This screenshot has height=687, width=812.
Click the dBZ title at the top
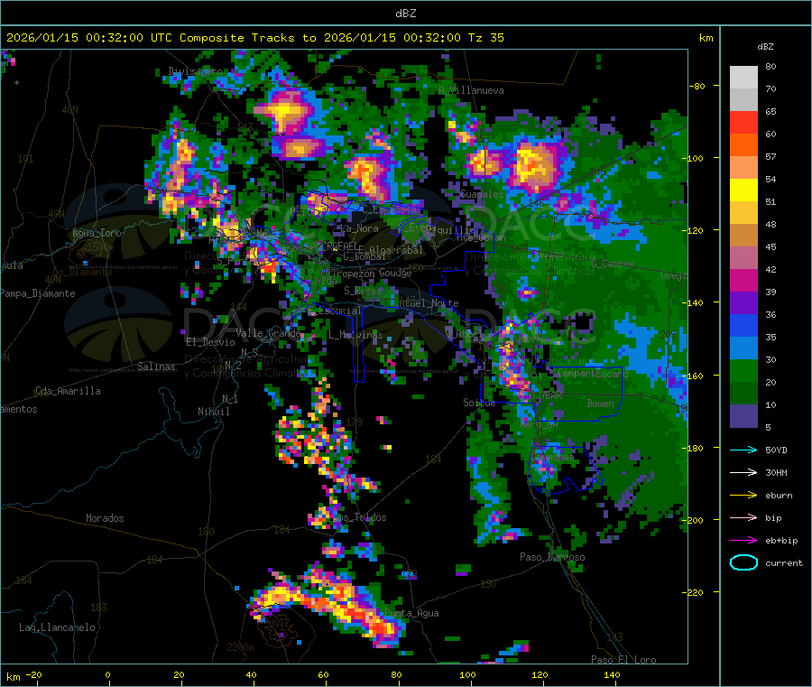[405, 14]
